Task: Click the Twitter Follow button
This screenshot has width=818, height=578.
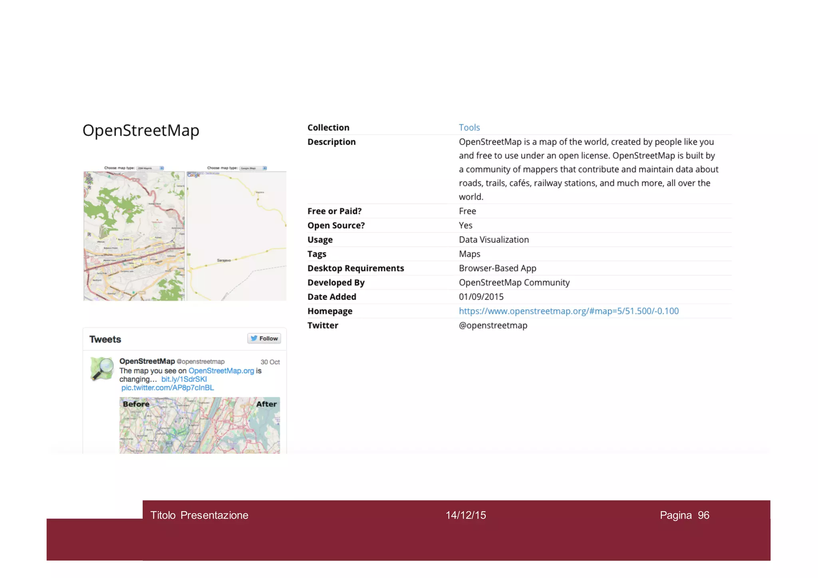Action: tap(264, 338)
